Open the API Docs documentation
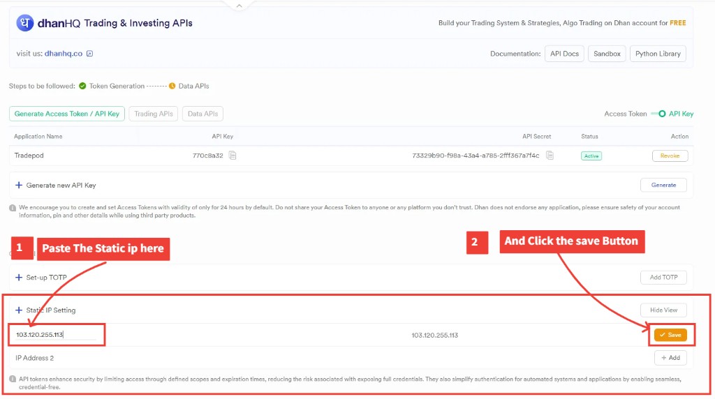The height and width of the screenshot is (399, 715). point(564,54)
